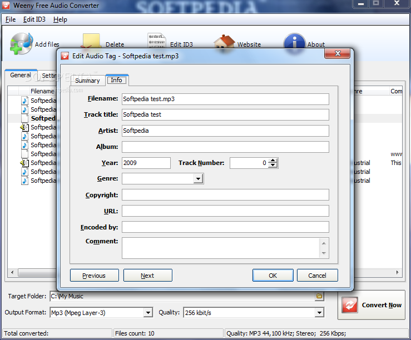Click the Copyright field
Image resolution: width=411 pixels, height=340 pixels.
[x=225, y=195]
